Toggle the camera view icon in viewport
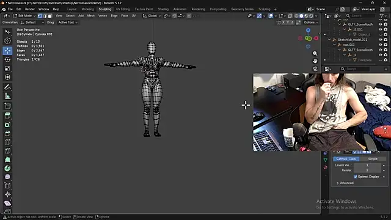The height and width of the screenshot is (220, 391). pos(315,69)
